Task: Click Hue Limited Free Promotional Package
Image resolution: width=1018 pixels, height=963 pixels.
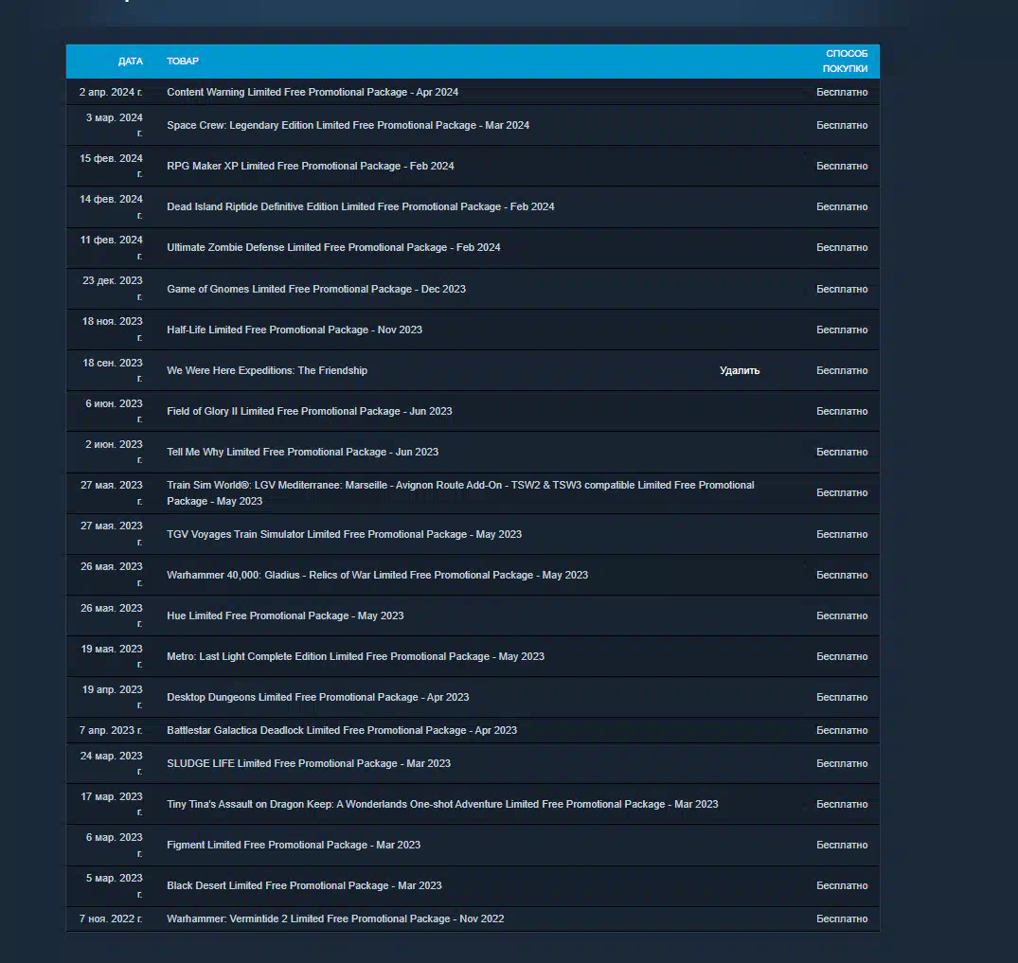Action: pyautogui.click(x=285, y=615)
